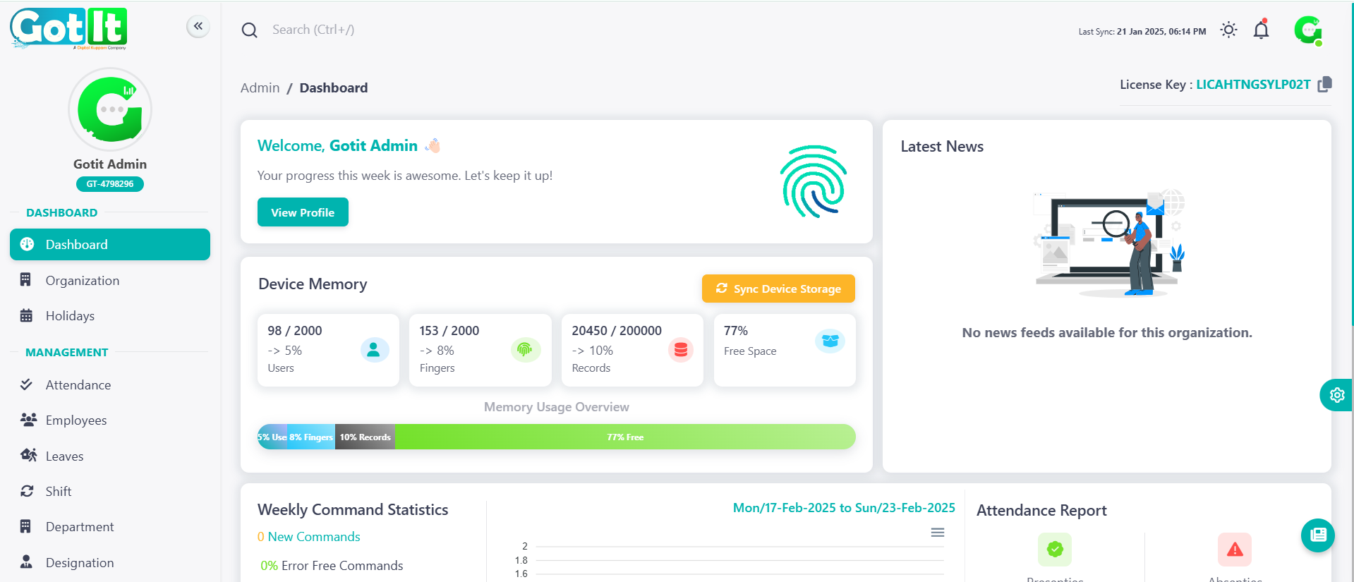Image resolution: width=1354 pixels, height=582 pixels.
Task: Click the Users icon in the Device Memory card
Action: tap(374, 349)
